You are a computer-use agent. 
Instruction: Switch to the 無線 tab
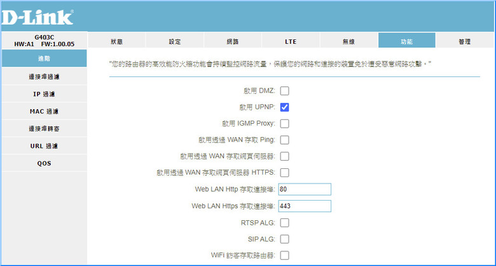point(348,41)
